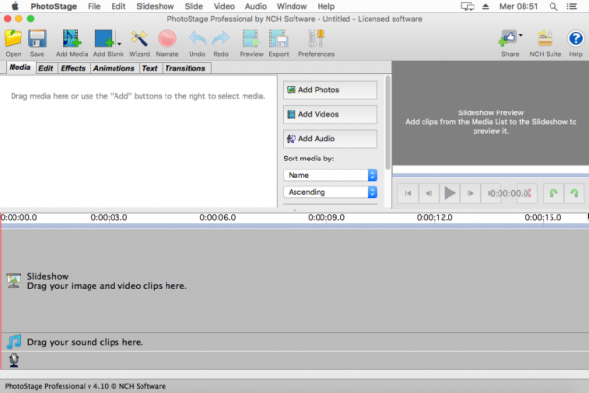
Task: Open the PhotoStage application menu
Action: click(54, 6)
